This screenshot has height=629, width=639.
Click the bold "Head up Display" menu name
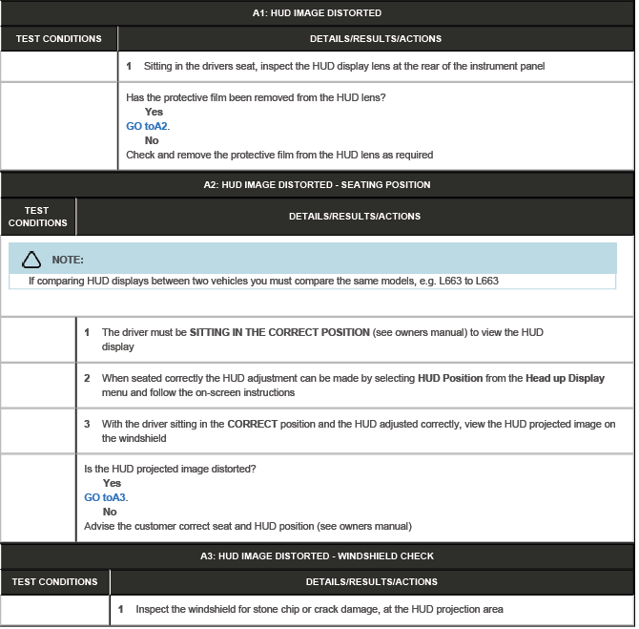pyautogui.click(x=565, y=378)
